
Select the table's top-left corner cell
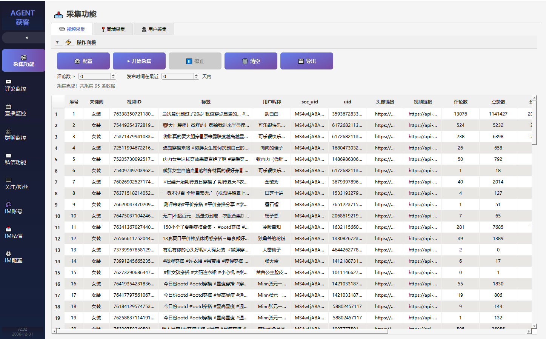click(58, 102)
